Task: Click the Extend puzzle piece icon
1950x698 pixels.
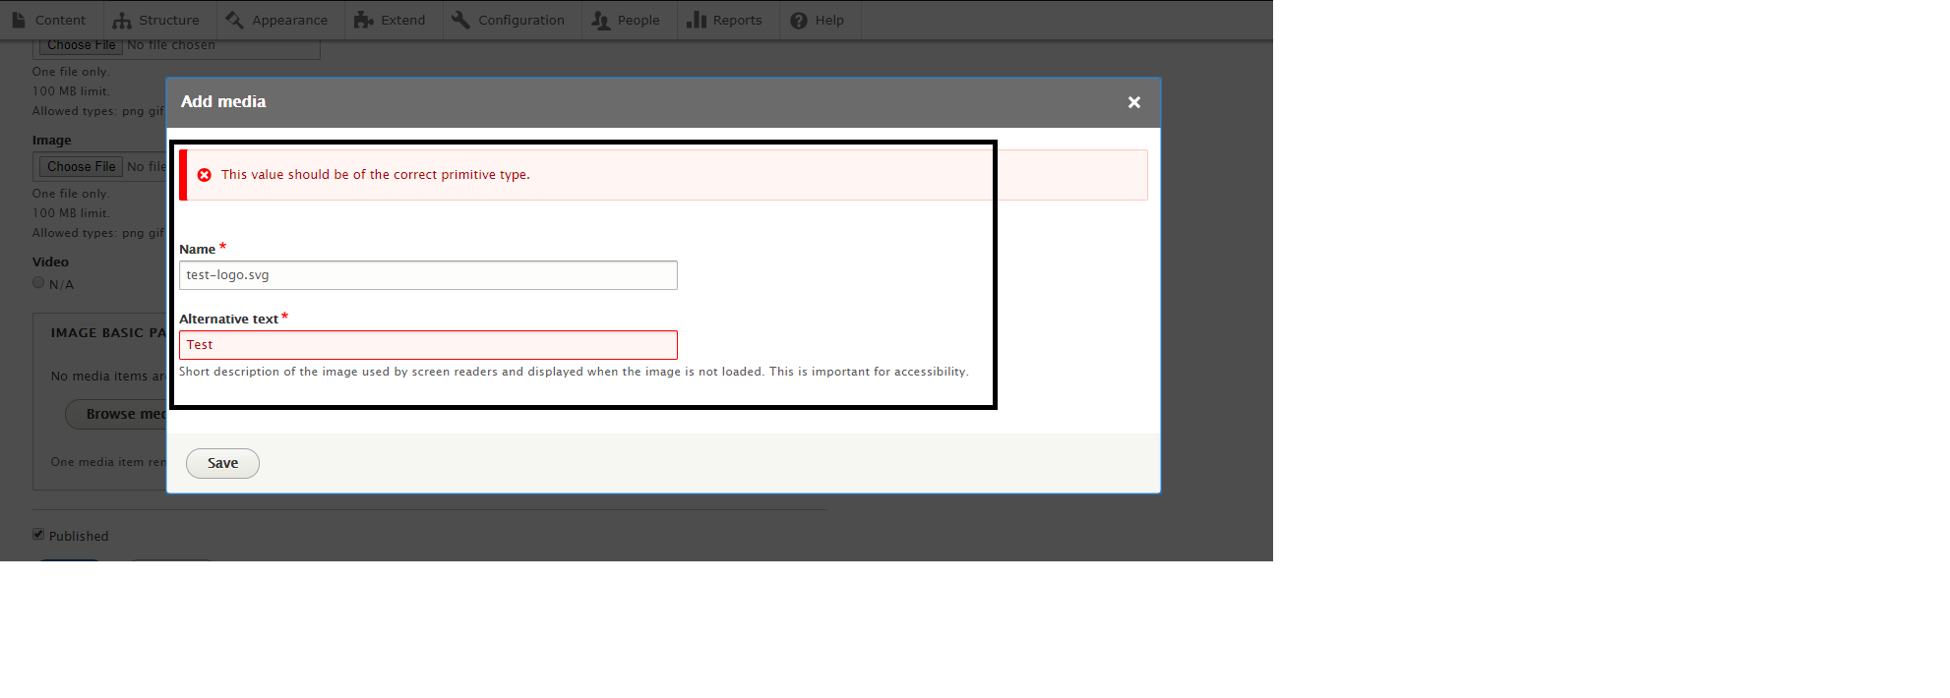Action: [x=363, y=20]
